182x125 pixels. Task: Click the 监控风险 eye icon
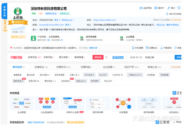click(141, 8)
